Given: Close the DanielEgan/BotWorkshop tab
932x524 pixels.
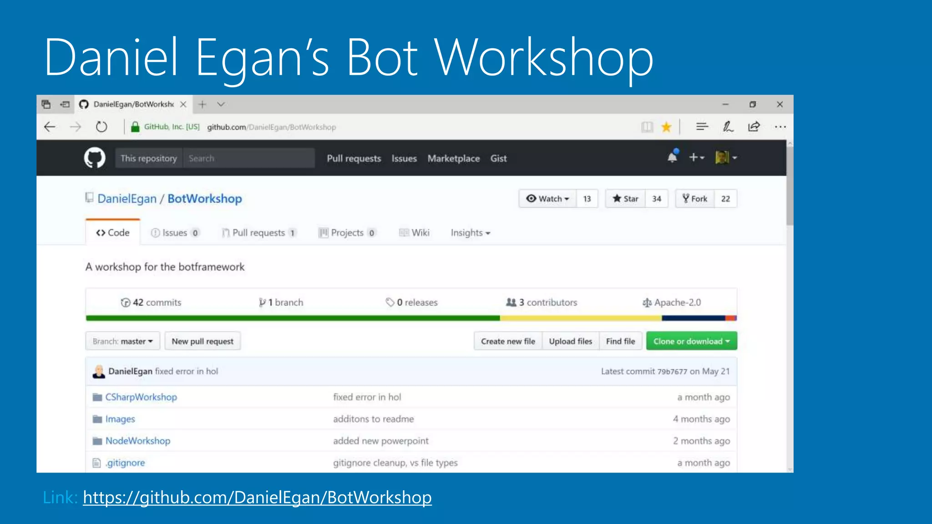Looking at the screenshot, I should click(x=183, y=104).
